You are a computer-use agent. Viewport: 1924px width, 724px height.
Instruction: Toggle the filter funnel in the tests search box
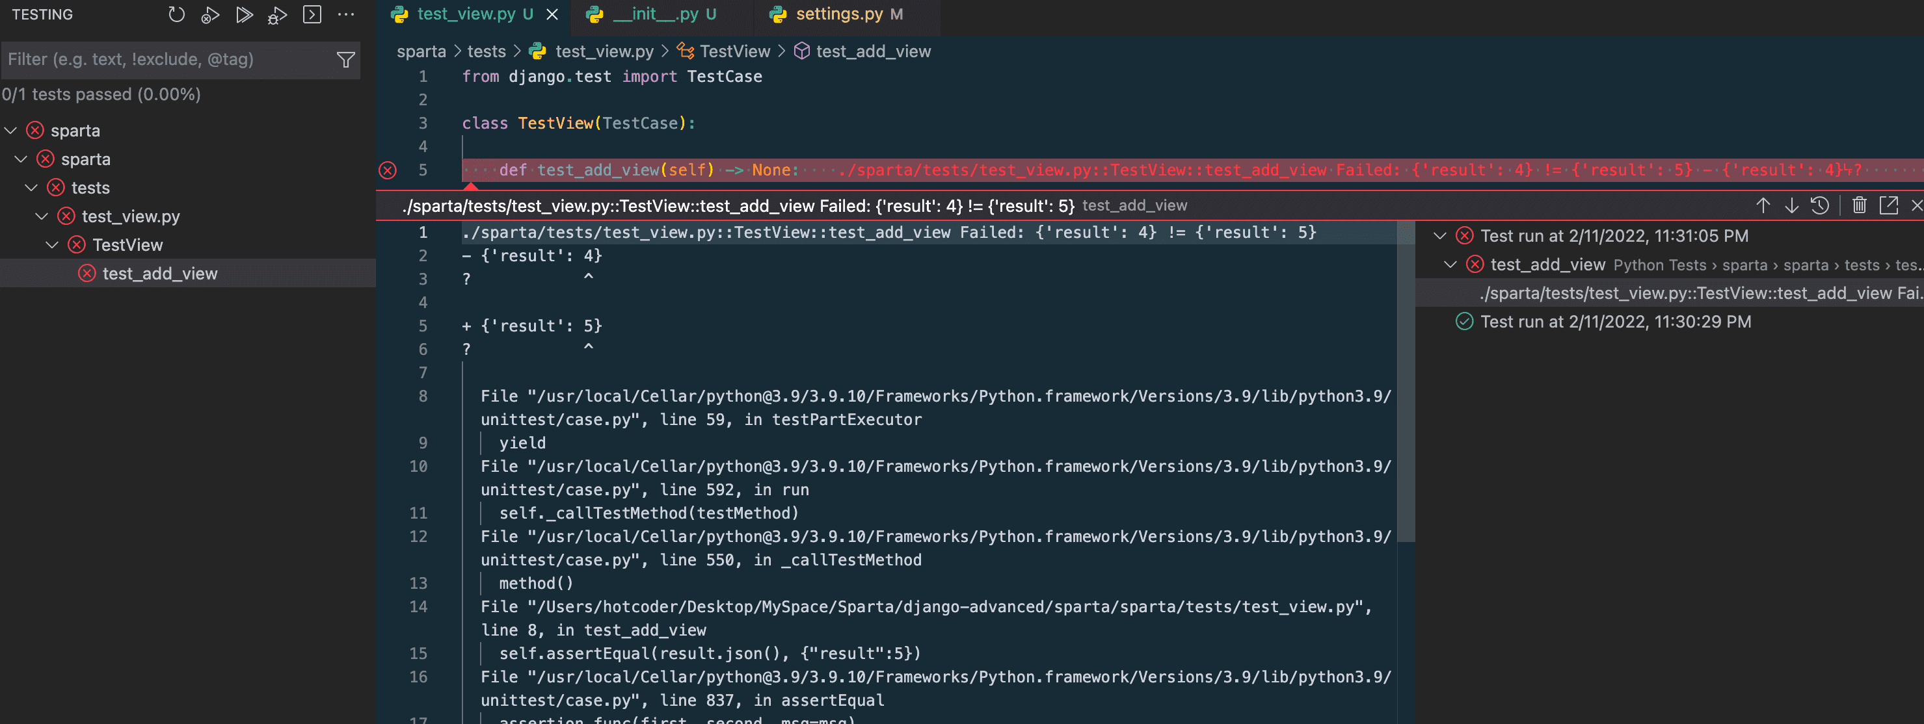345,60
